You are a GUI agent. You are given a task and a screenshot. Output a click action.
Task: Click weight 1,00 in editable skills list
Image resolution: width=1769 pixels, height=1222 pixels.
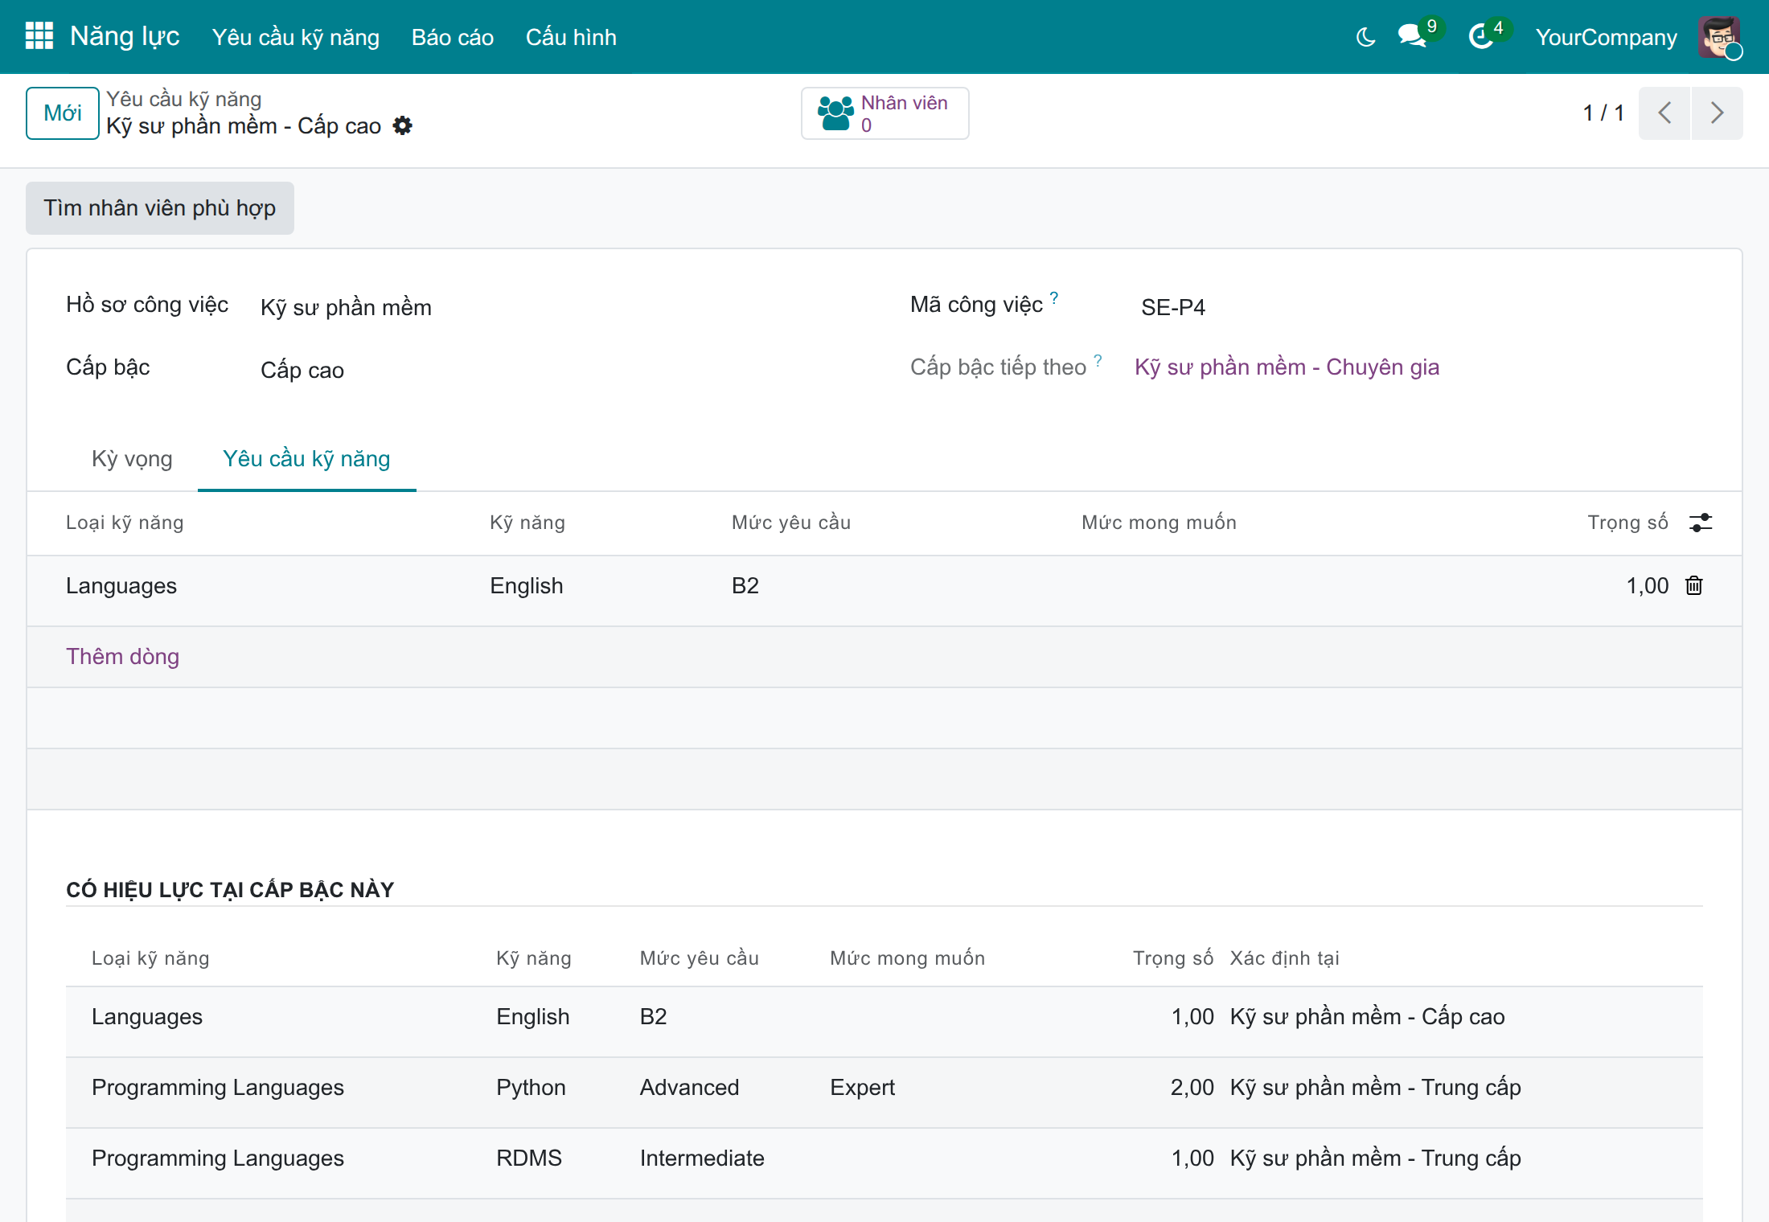[1648, 586]
